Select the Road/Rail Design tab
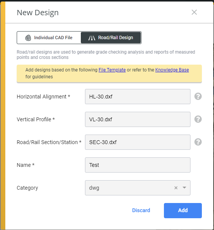Screen dimensions: 214x230 (x=111, y=38)
